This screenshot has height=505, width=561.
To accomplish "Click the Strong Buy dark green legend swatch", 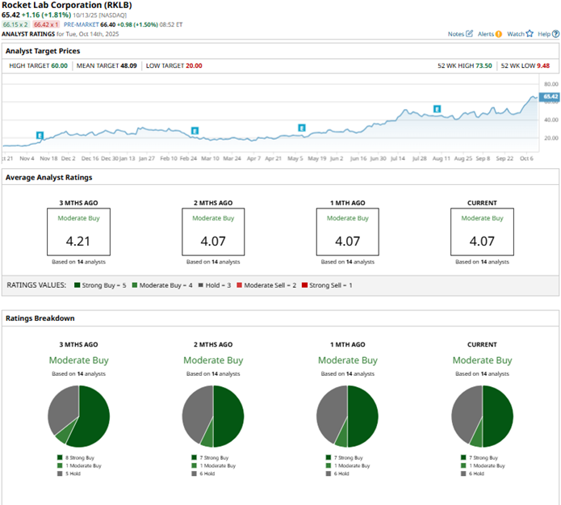I will pyautogui.click(x=77, y=285).
